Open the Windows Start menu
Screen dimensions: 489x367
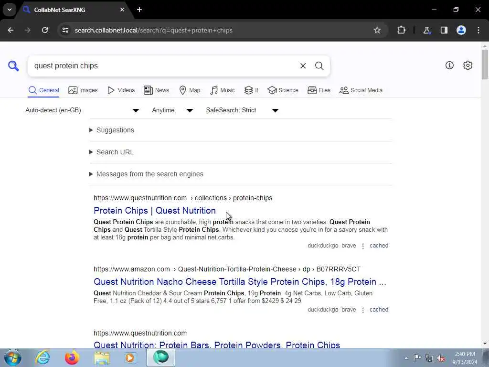[13, 357]
